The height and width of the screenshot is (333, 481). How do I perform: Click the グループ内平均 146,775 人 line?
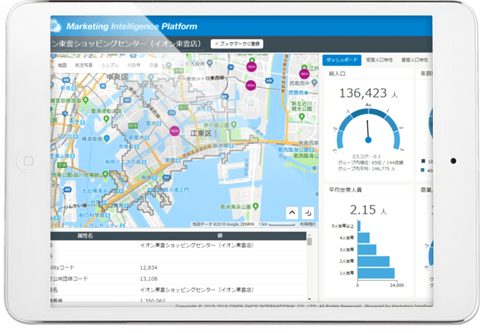tap(366, 169)
